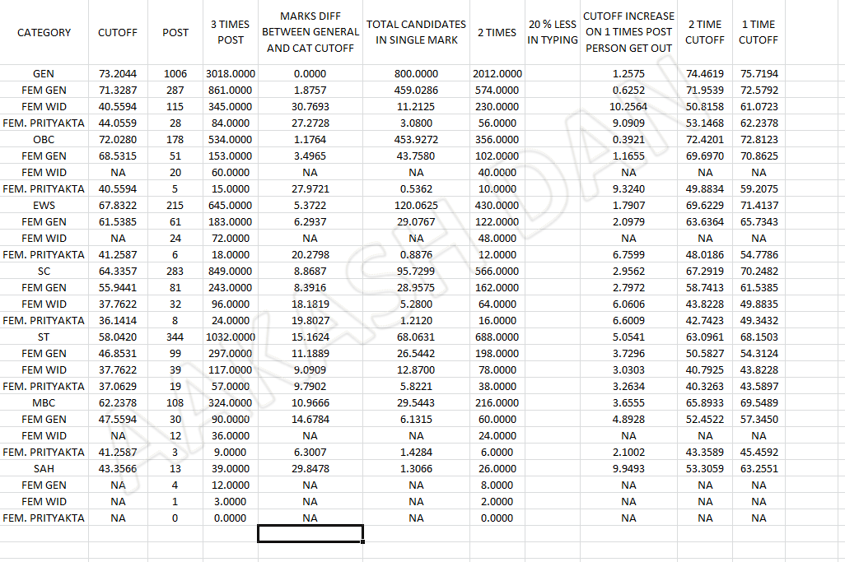Click the 645.0000 cell
This screenshot has height=562, width=845.
pos(230,205)
